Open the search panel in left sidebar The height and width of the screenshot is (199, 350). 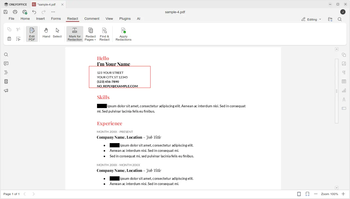pyautogui.click(x=6, y=55)
